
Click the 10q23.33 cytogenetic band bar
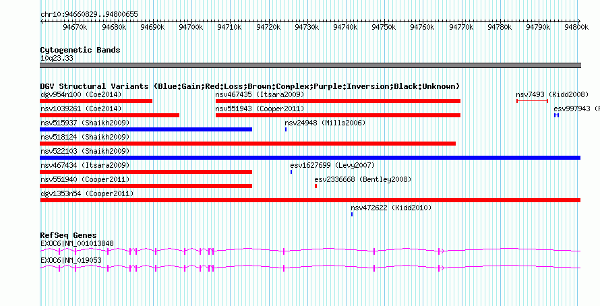pyautogui.click(x=310, y=65)
